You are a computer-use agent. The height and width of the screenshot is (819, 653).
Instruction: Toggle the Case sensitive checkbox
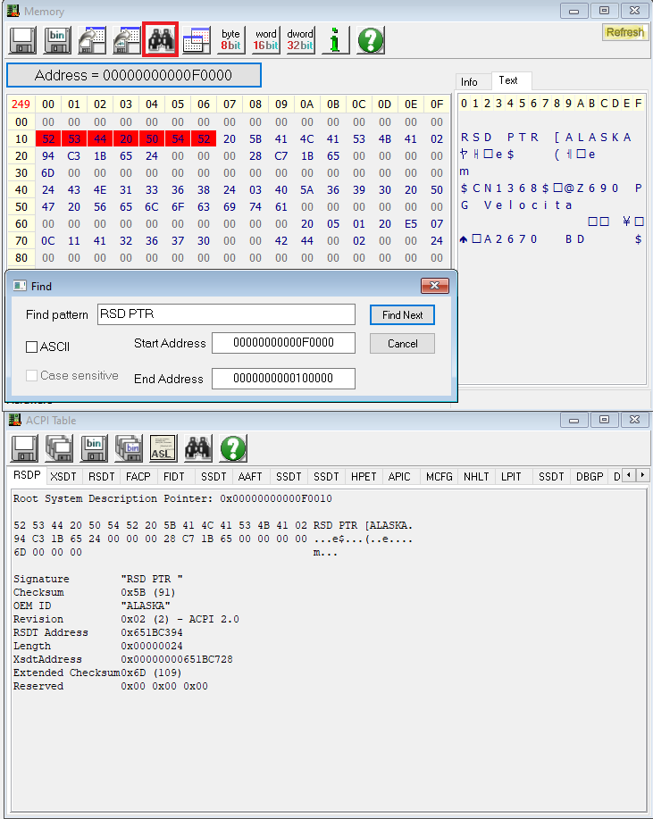pyautogui.click(x=32, y=375)
